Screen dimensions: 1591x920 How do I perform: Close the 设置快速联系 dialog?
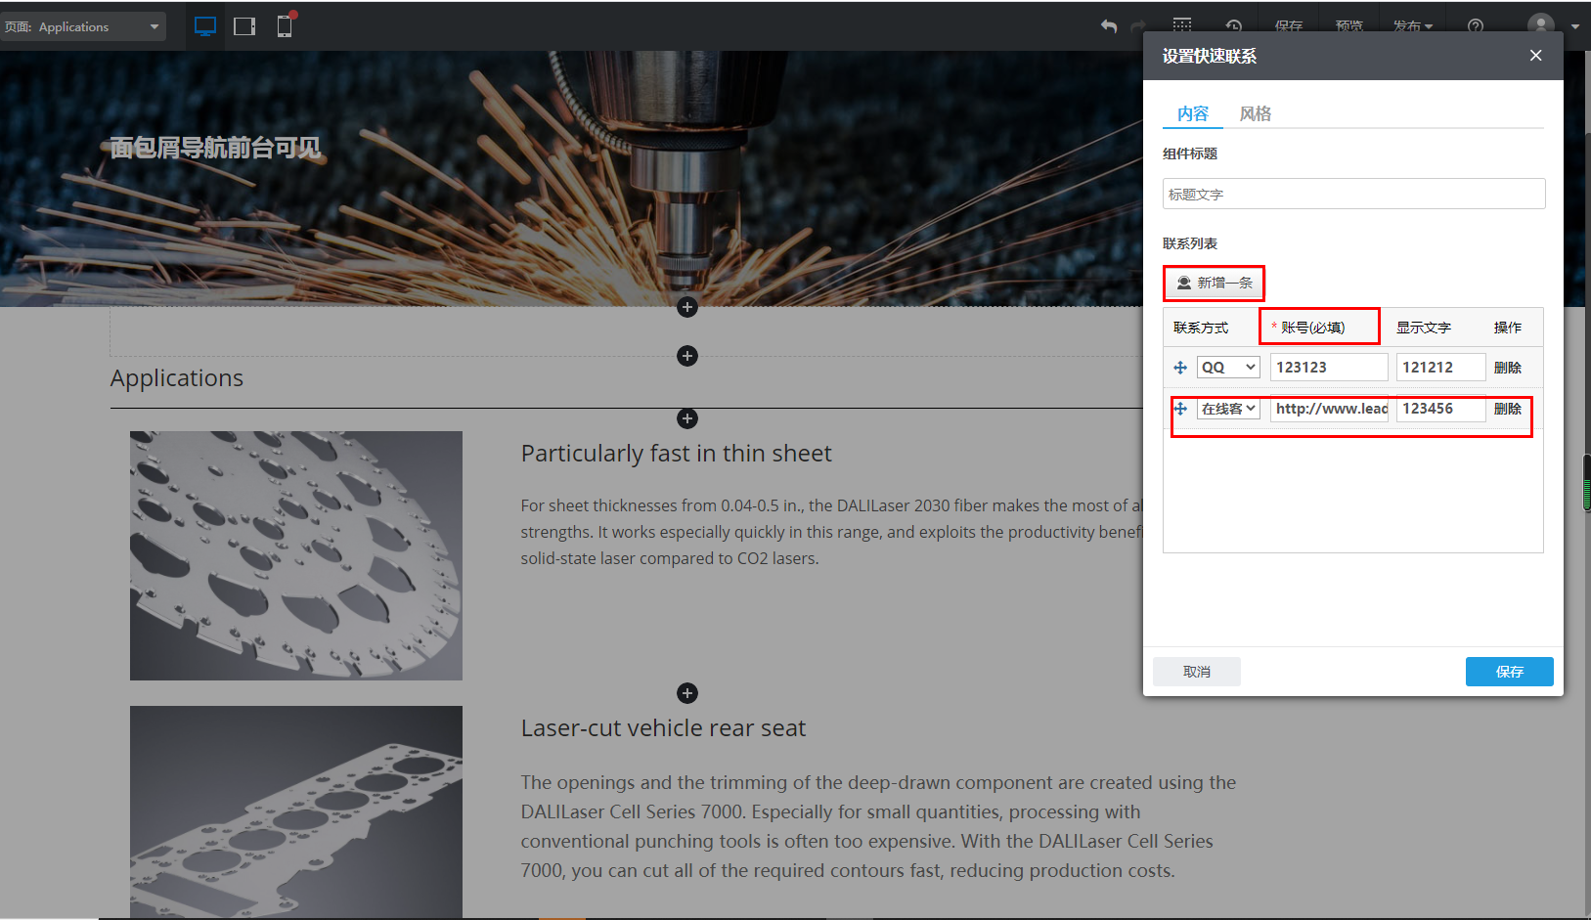click(x=1535, y=56)
